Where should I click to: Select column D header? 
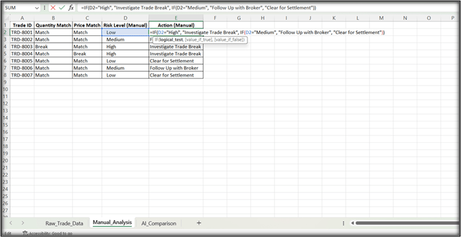click(125, 18)
